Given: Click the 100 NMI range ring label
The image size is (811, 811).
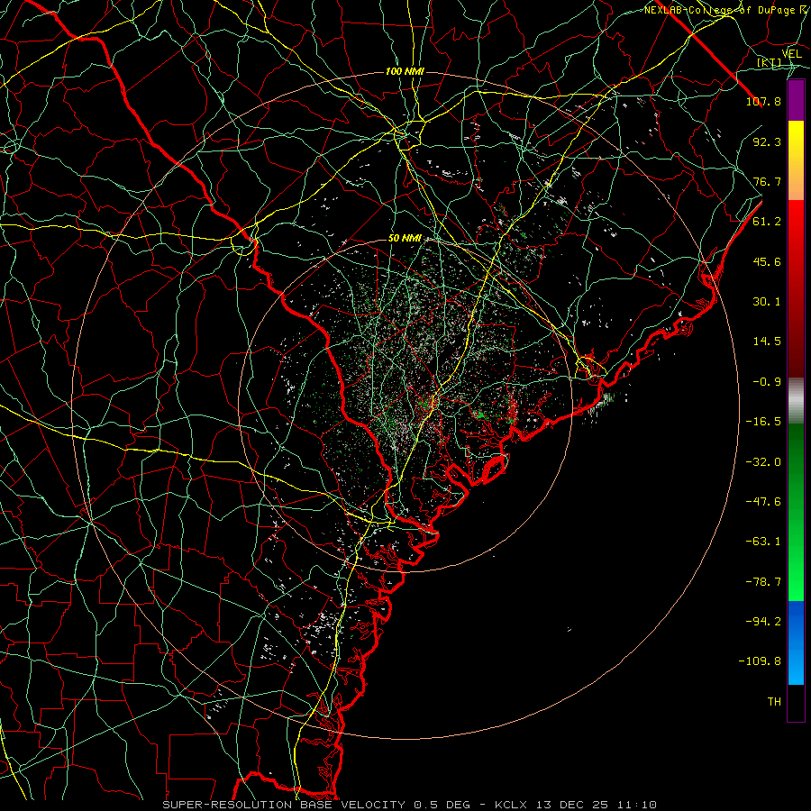Looking at the screenshot, I should [405, 71].
